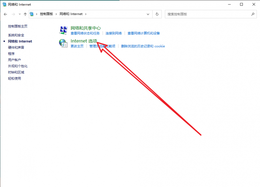
Task: Go back with the left arrow
Action: [x=5, y=14]
